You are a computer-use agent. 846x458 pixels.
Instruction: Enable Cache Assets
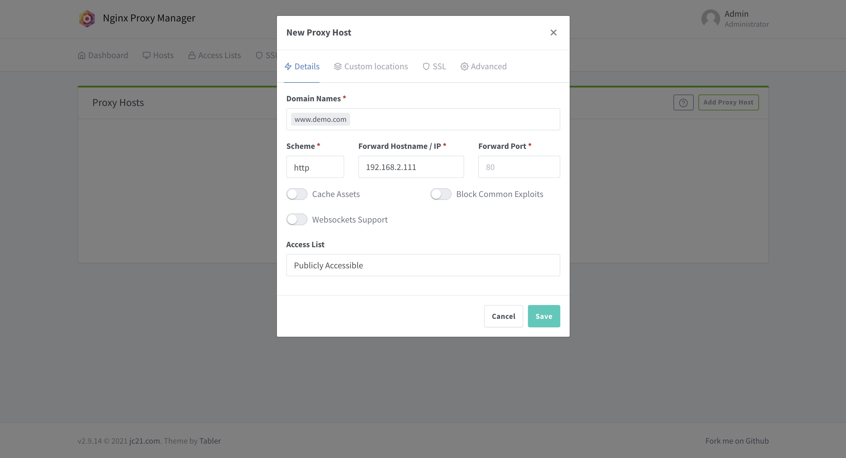(297, 194)
